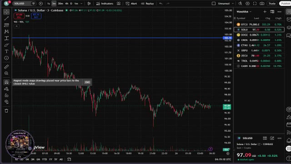Open the go to date calendar icon
Image resolution: width=291 pixels, height=164 pixels.
pos(69,159)
